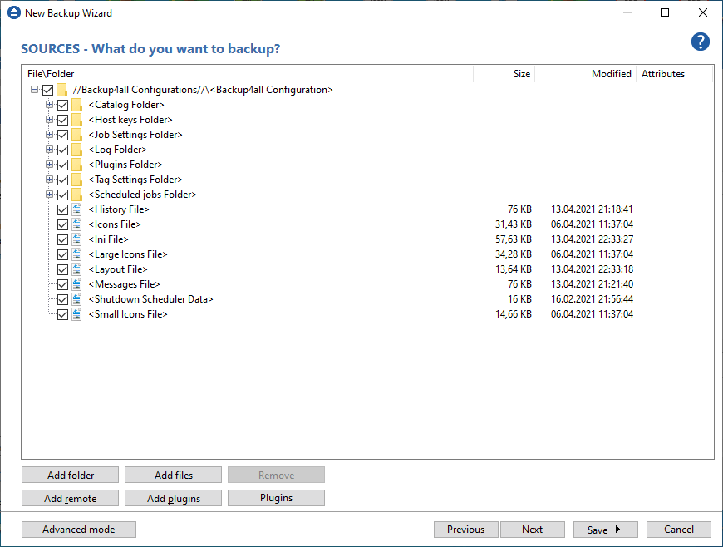Expand the Log Folder node
Image resolution: width=723 pixels, height=547 pixels.
(x=49, y=150)
